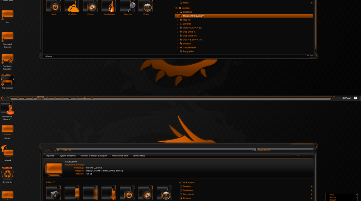Screen dimensions: 361x201
Task: Launch Samsung Magician desktop shortcut
Action: coord(7,59)
